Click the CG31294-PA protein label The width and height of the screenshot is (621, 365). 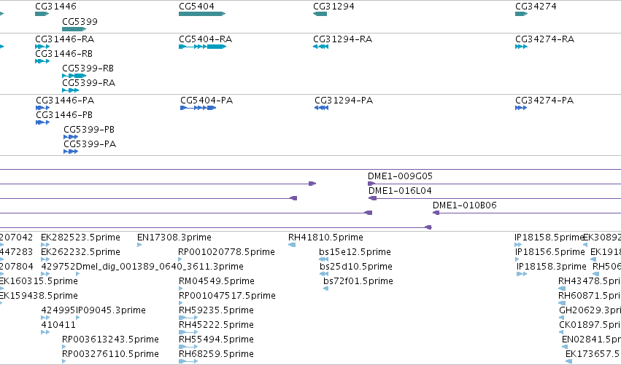tap(344, 100)
